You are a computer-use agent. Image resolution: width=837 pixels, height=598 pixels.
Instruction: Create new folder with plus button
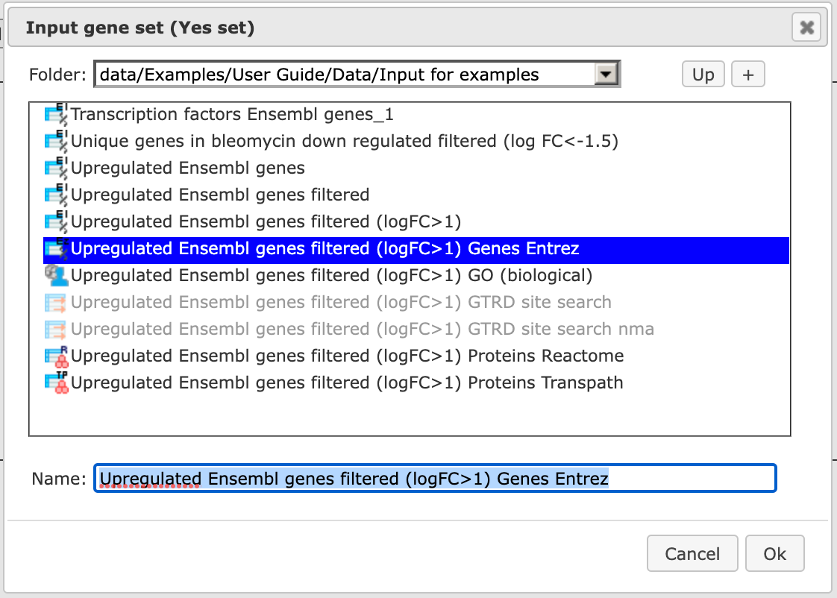(x=748, y=74)
